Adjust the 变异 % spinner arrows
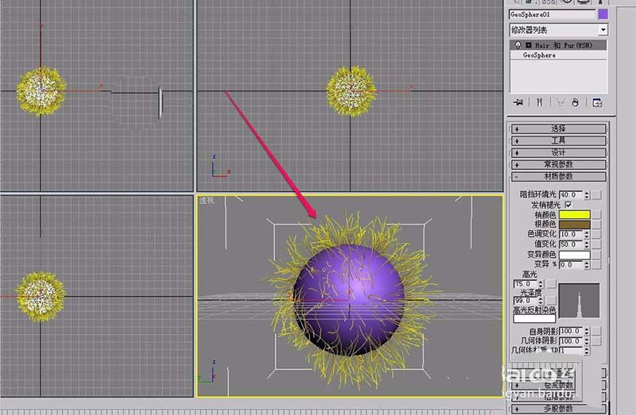 (587, 265)
